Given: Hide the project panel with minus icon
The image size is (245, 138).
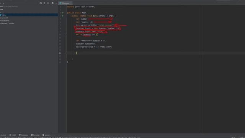Looking at the screenshot, I should tap(56, 3).
